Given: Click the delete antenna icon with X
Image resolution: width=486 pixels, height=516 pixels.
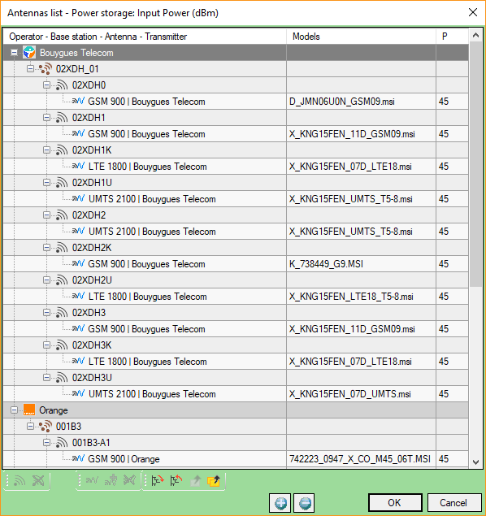Looking at the screenshot, I should [38, 481].
